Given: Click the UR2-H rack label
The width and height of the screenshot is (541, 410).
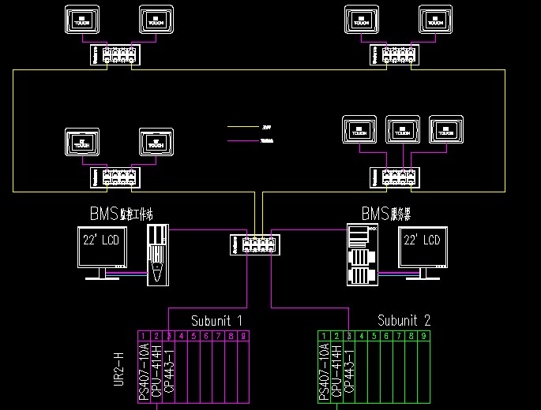Looking at the screenshot, I should (118, 369).
